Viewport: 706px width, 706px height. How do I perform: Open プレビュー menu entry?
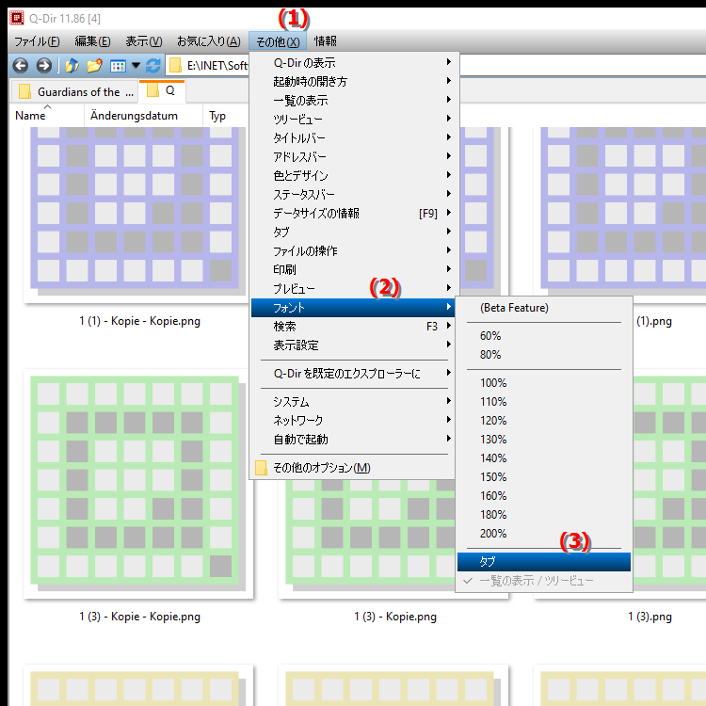coord(353,289)
